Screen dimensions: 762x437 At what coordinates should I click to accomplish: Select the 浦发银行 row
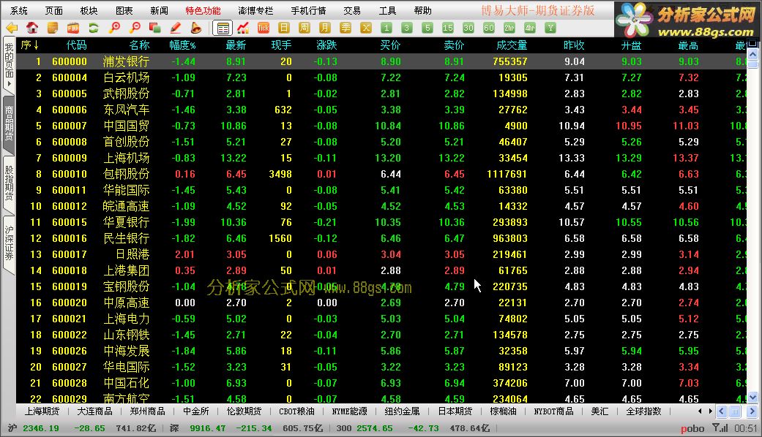(381, 61)
